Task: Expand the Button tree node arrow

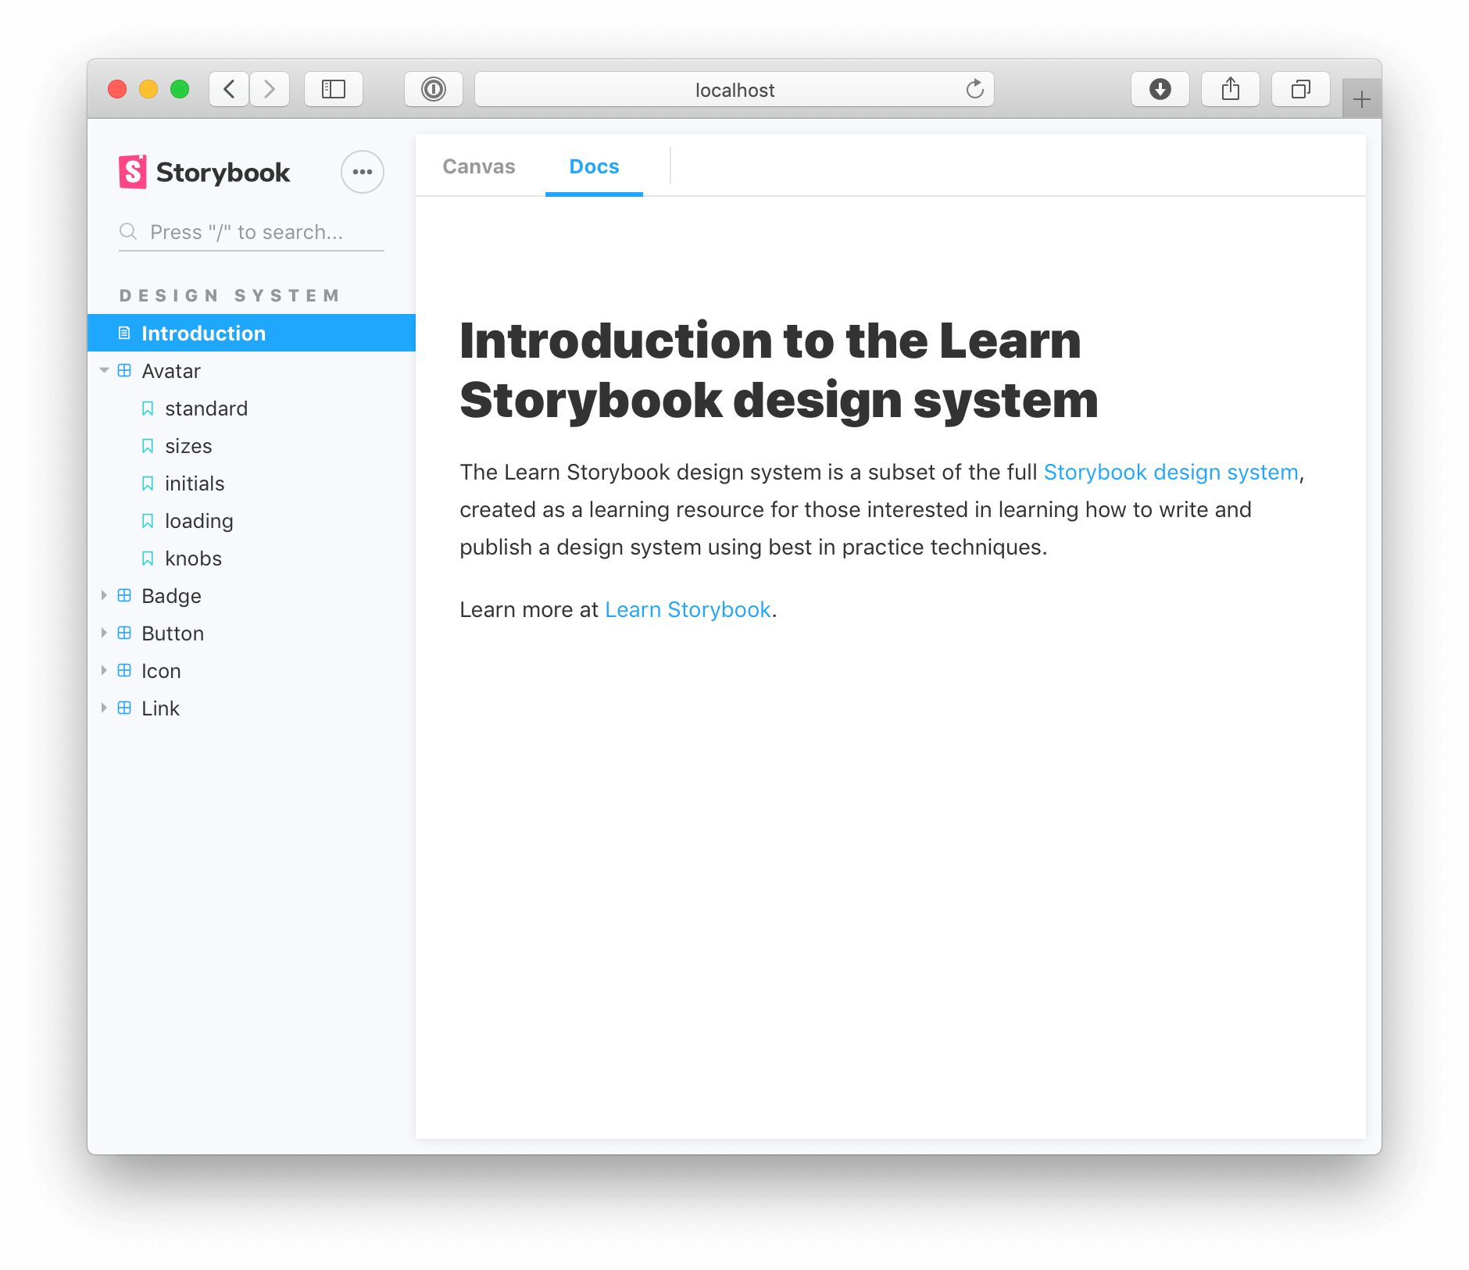Action: [x=104, y=633]
